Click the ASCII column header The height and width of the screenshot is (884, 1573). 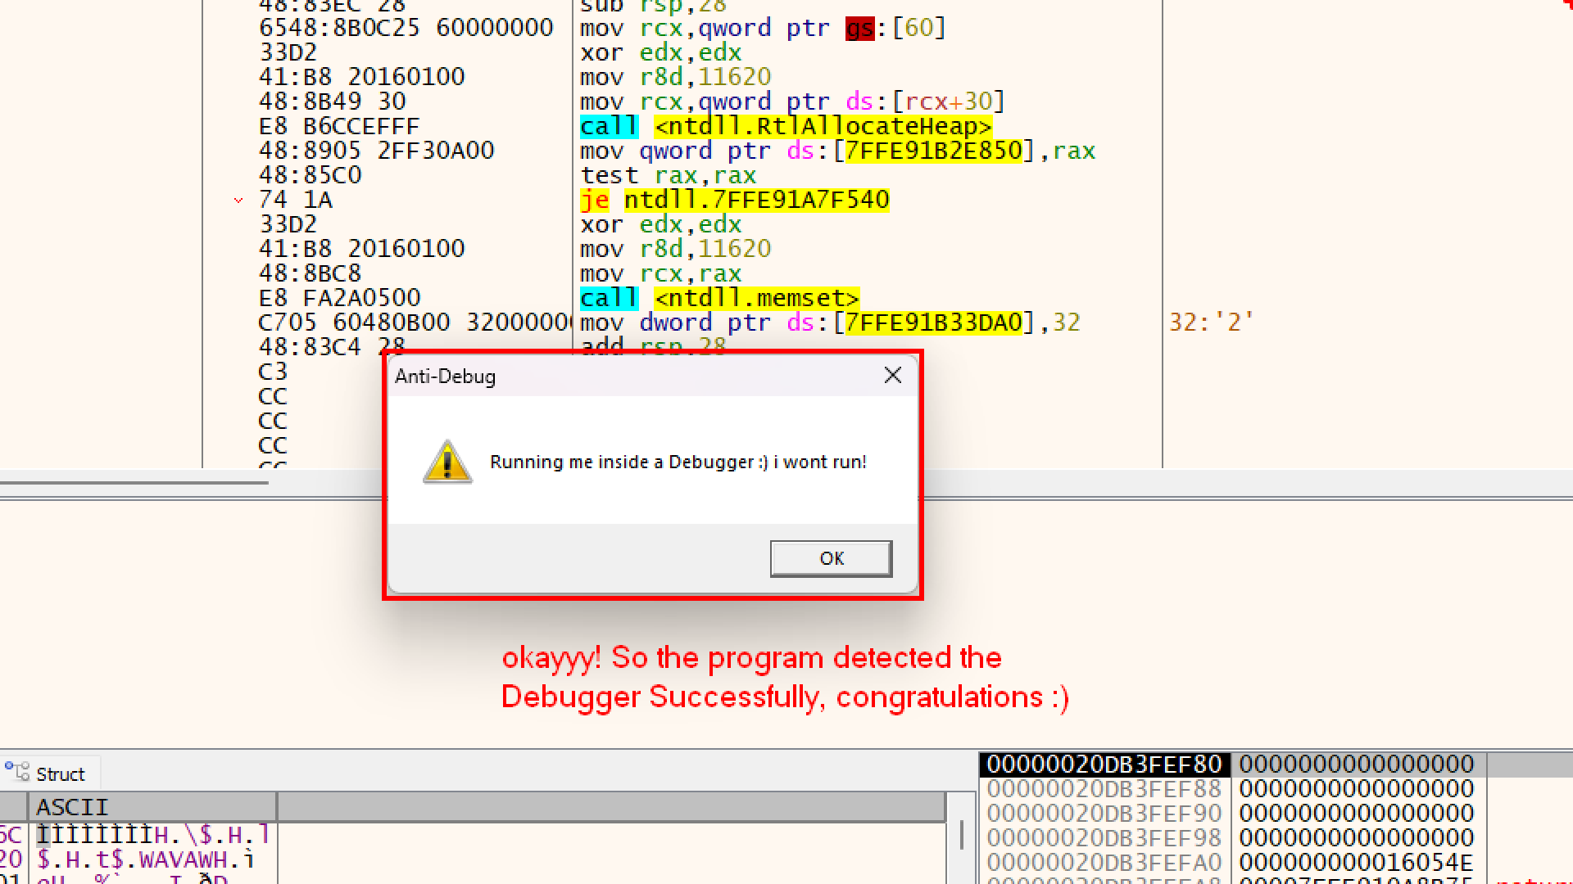pyautogui.click(x=72, y=807)
